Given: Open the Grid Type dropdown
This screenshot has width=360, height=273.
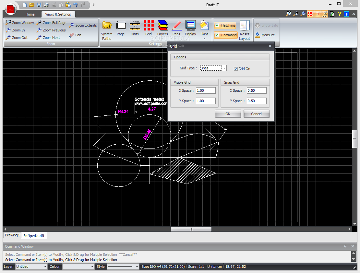Looking at the screenshot, I should click(224, 68).
